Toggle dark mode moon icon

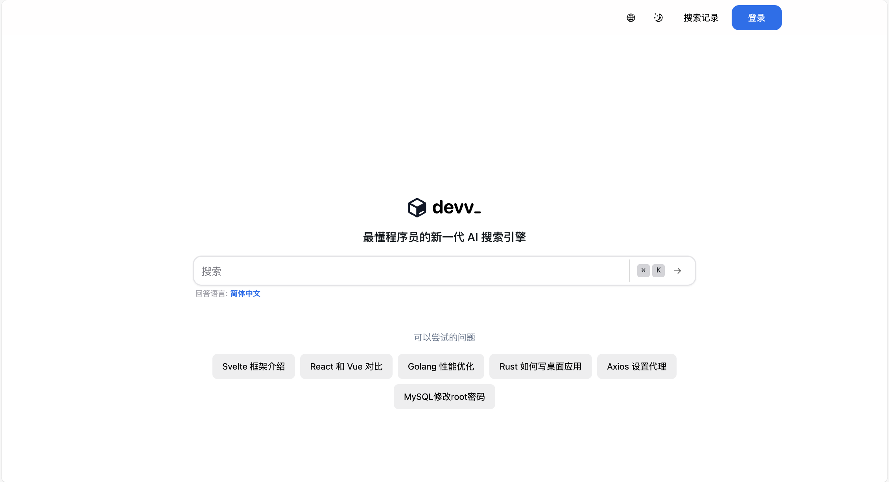coord(658,18)
